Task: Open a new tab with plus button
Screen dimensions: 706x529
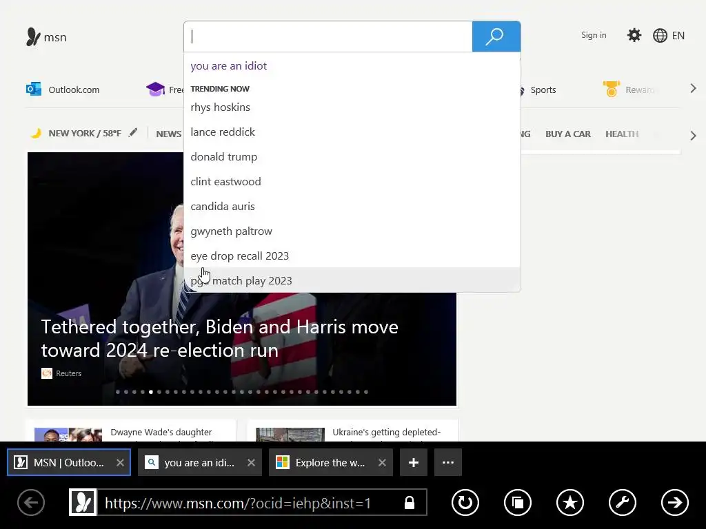Action: click(414, 462)
